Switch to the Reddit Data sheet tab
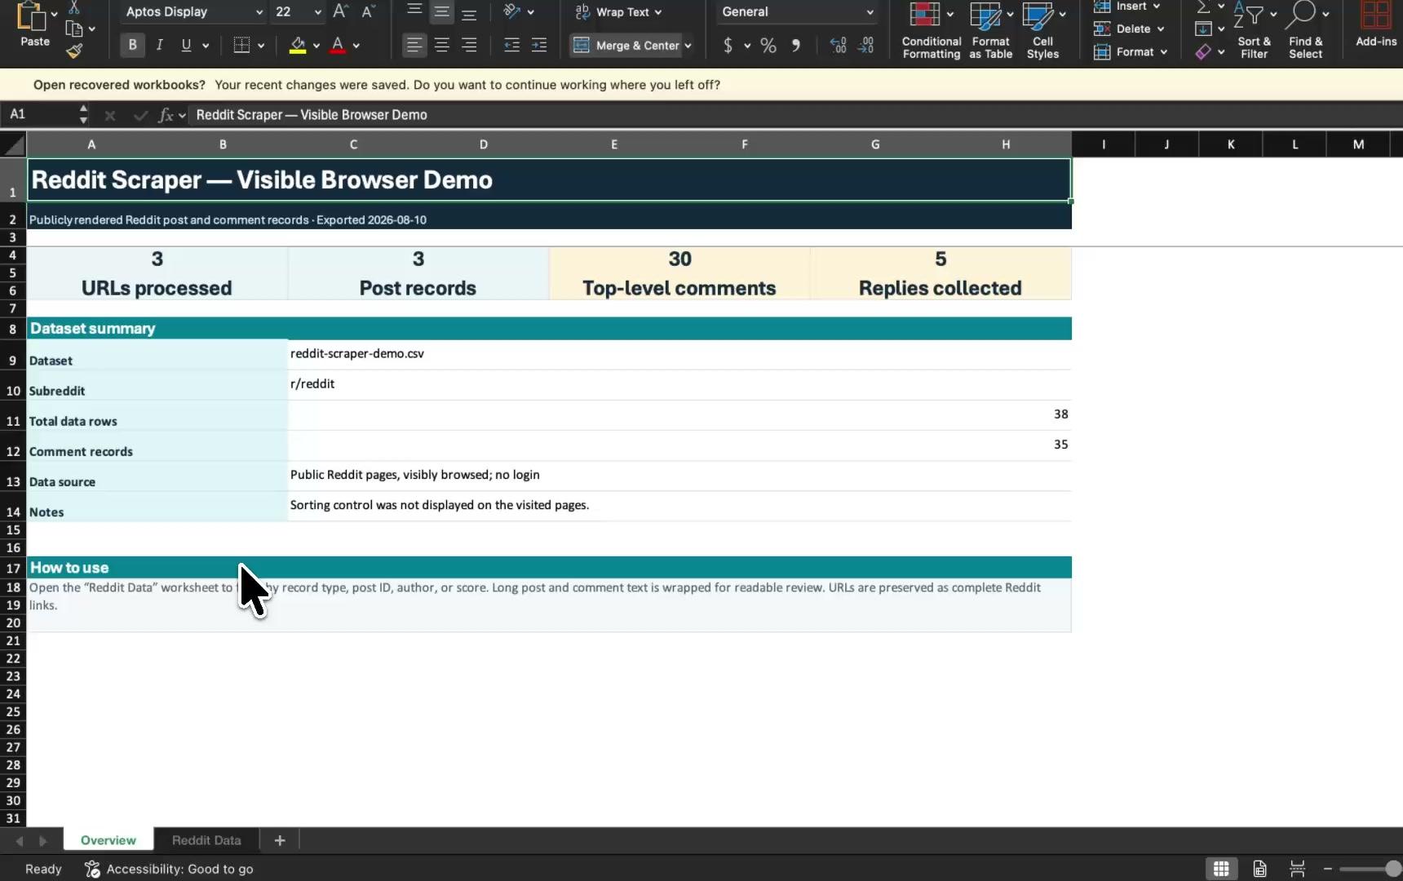 click(x=206, y=840)
